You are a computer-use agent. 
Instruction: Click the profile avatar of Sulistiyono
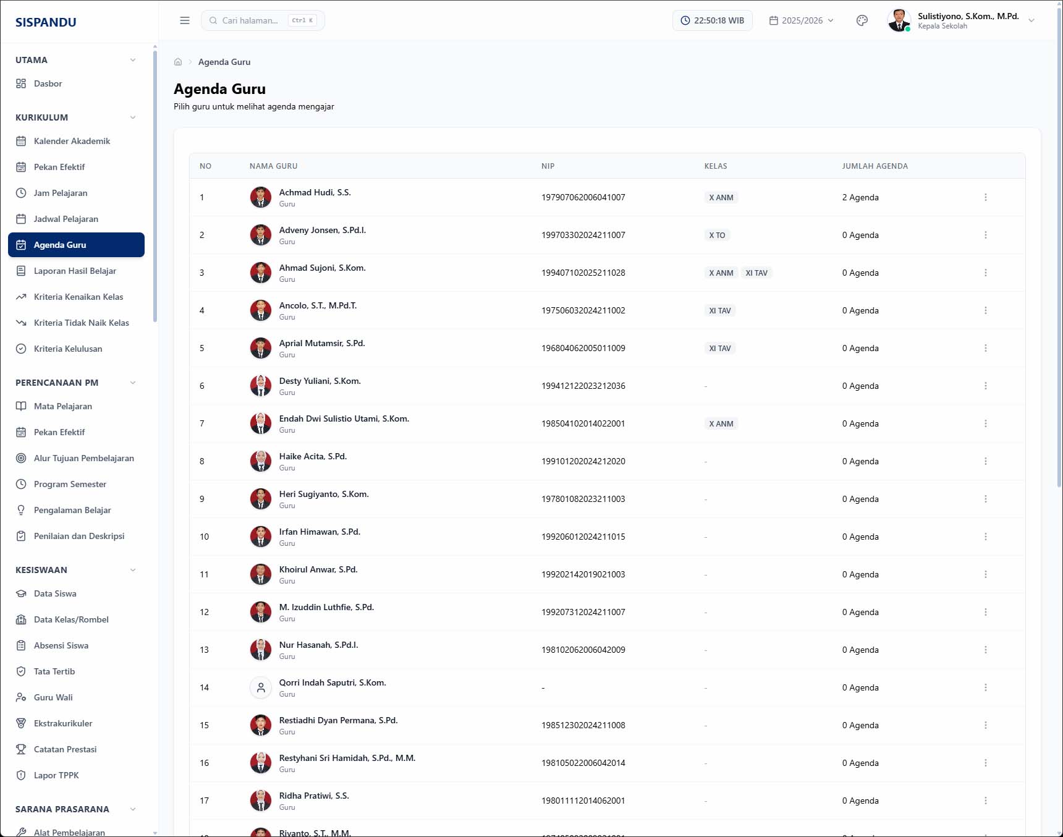tap(899, 20)
